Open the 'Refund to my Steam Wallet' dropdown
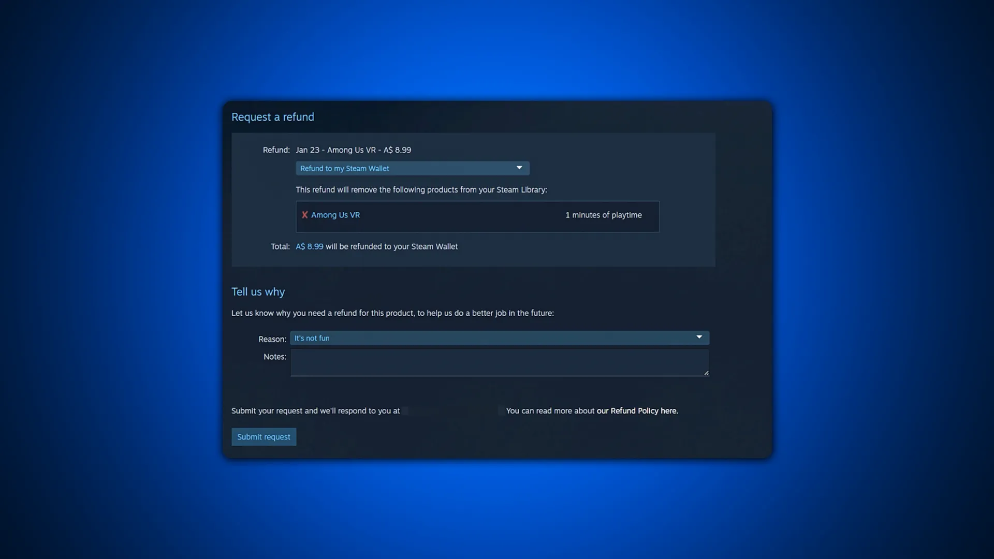 click(412, 168)
